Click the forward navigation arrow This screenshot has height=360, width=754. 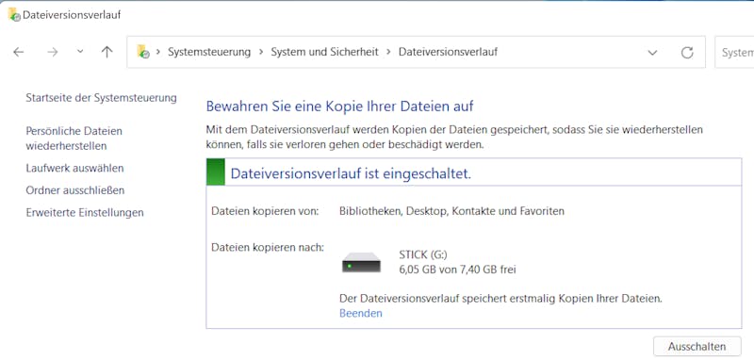tap(53, 52)
